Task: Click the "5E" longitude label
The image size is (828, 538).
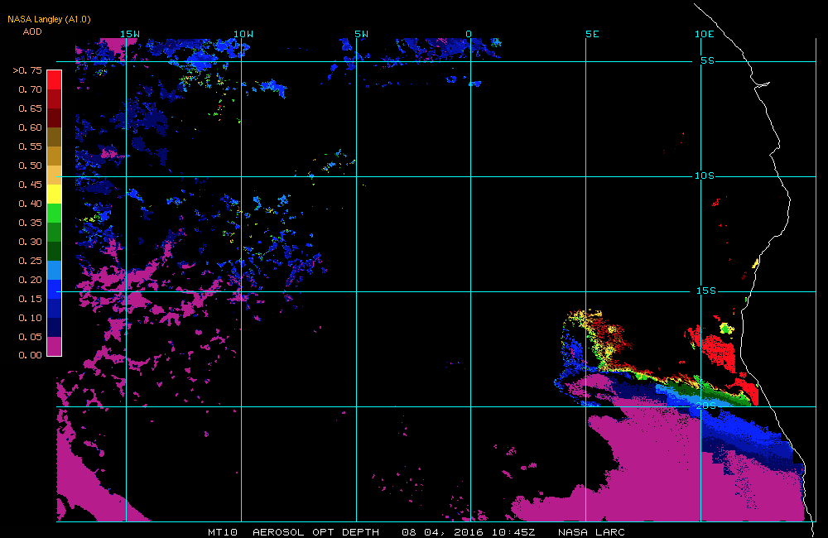Action: [593, 34]
